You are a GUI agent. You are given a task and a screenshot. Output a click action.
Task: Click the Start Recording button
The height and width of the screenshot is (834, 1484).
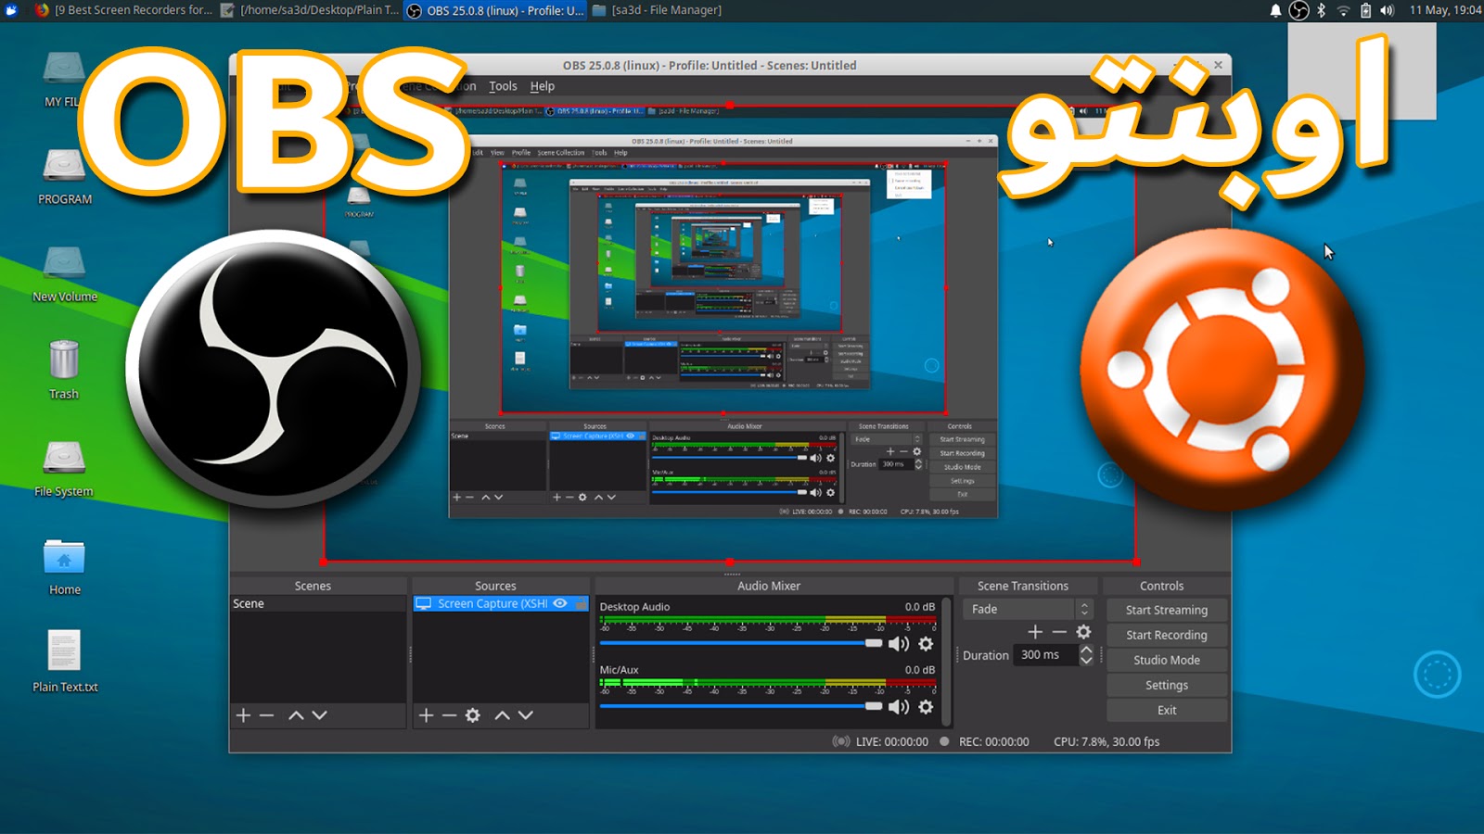[x=1167, y=635]
